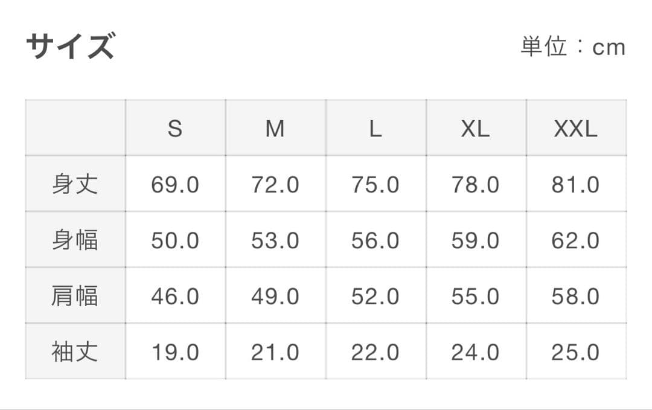The image size is (652, 410).
Task: Click the 62.0 cell for XXL 身幅
Action: (x=575, y=240)
